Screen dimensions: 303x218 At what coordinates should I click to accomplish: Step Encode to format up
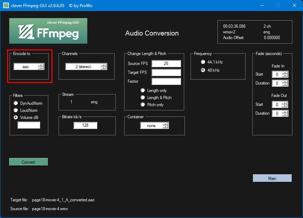[41, 65]
